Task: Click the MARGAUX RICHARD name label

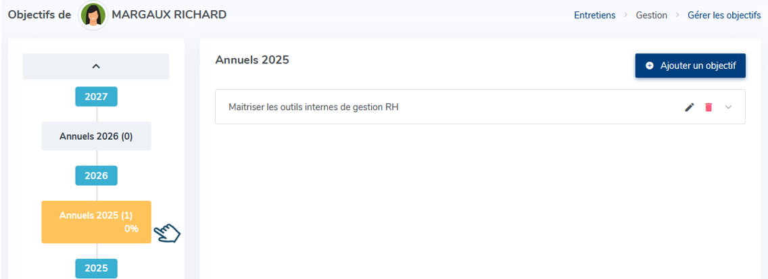Action: point(169,15)
